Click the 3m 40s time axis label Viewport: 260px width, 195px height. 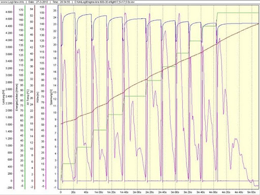click(x=201, y=192)
